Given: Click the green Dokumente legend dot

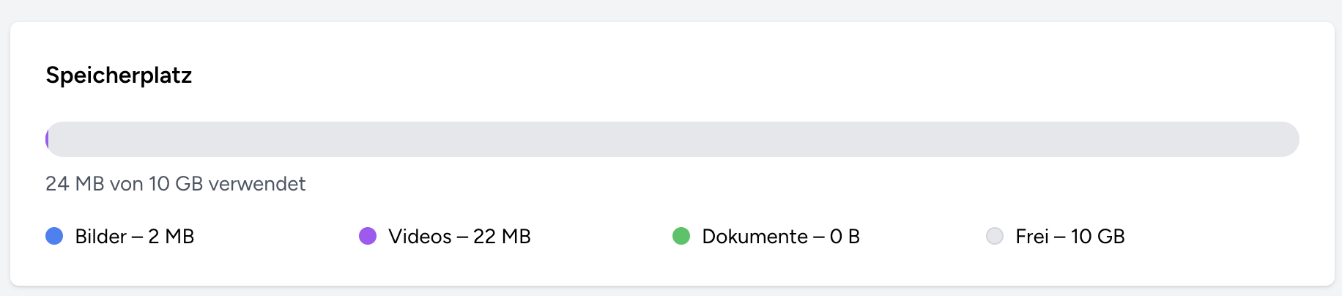Looking at the screenshot, I should [x=681, y=236].
